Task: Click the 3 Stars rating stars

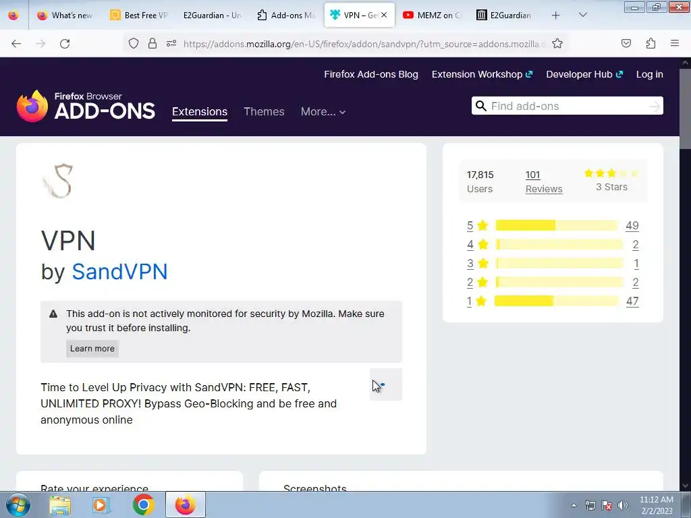Action: pos(611,173)
